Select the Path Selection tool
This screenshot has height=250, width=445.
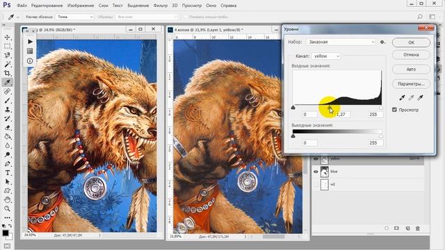click(8, 182)
